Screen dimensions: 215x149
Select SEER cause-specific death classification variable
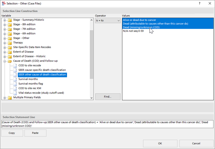[42, 70]
